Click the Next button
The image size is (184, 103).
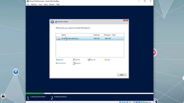pyautogui.click(x=122, y=75)
